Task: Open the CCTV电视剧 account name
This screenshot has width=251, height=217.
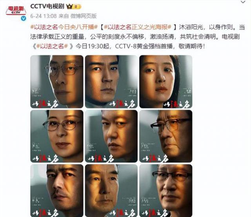Action: (47, 6)
